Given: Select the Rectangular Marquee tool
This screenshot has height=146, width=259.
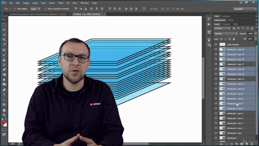Looking at the screenshot, I should click(x=4, y=25).
